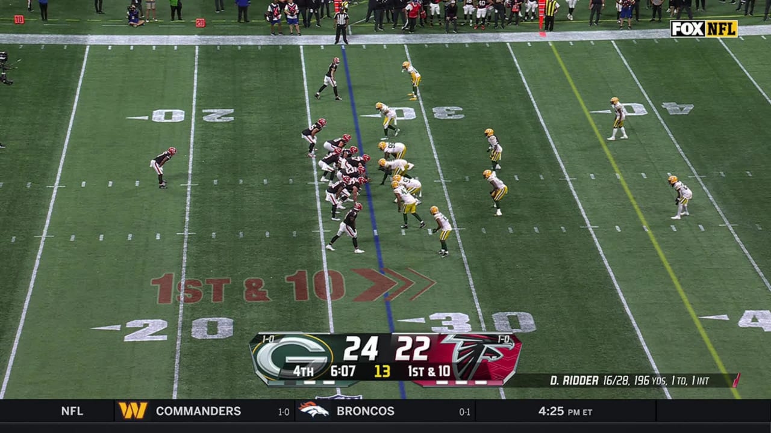Click the Falcons score of 22
Screen dimensions: 771x433
413,349
